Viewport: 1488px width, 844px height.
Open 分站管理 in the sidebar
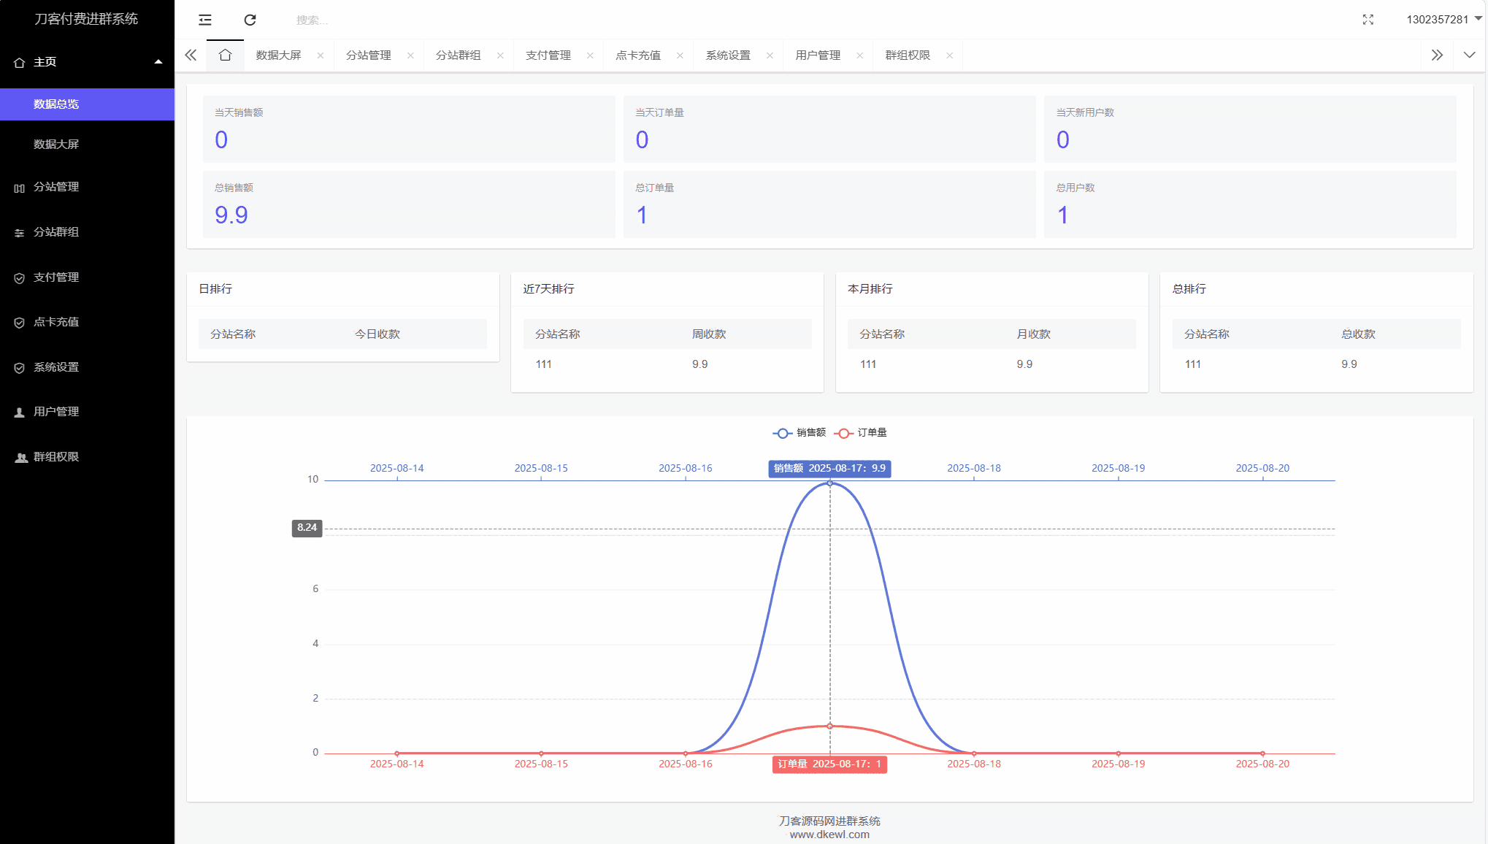[x=56, y=187]
